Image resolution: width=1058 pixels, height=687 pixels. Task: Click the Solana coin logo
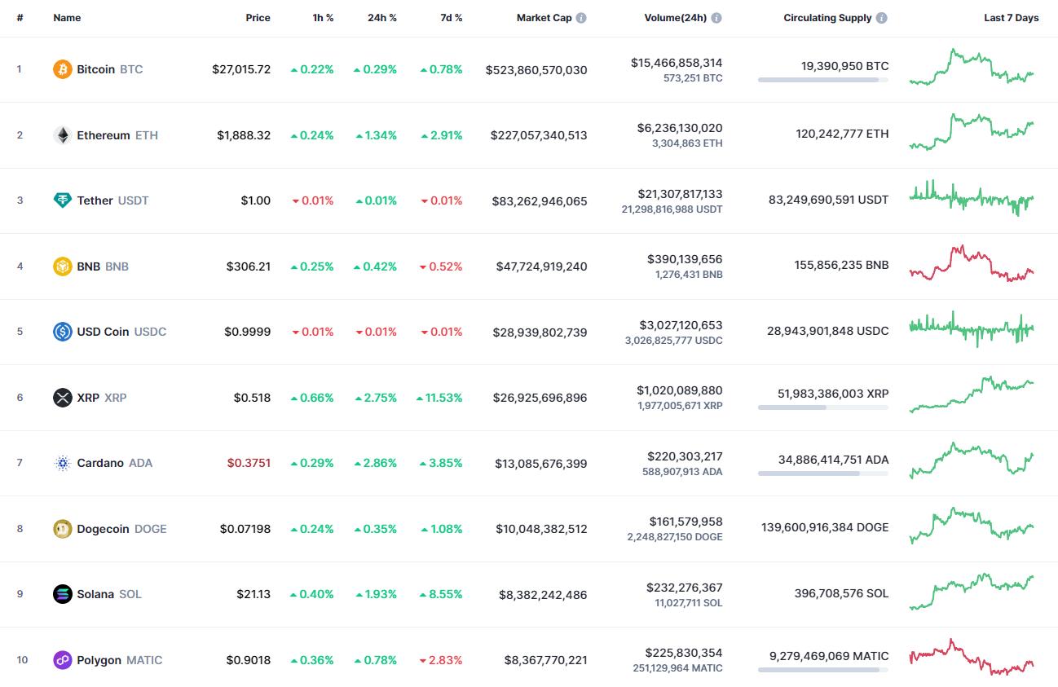tap(61, 594)
